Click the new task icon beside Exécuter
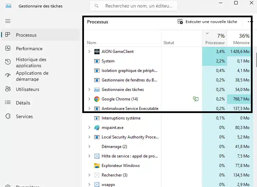The width and height of the screenshot is (257, 187). pyautogui.click(x=180, y=22)
